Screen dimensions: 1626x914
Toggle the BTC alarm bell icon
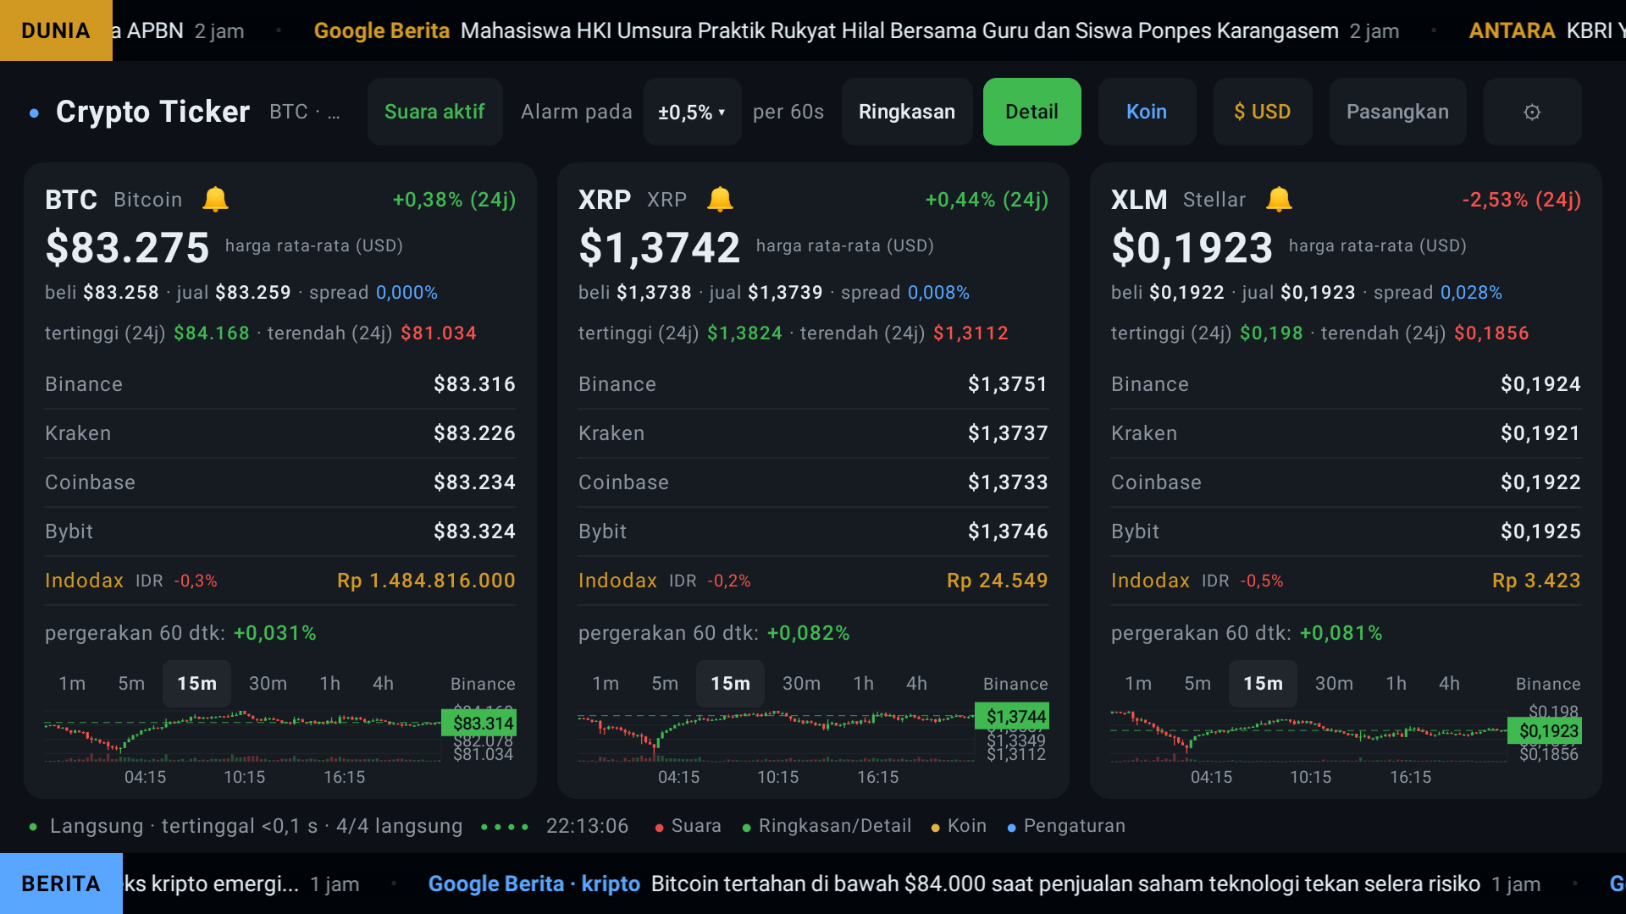point(215,200)
